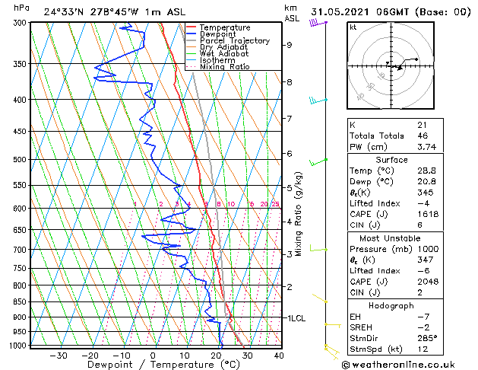The height and width of the screenshot is (370, 478).
Task: Click the Parcel Trajectory legend entry
Action: coord(235,40)
